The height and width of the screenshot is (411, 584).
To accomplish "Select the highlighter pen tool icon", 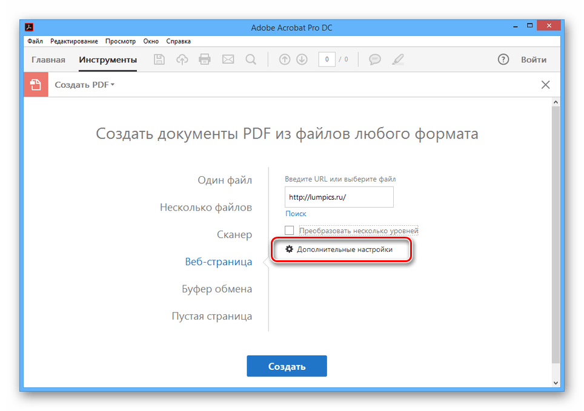I will tap(397, 59).
